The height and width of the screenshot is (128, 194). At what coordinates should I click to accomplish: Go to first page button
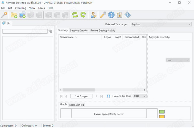(x=61, y=96)
